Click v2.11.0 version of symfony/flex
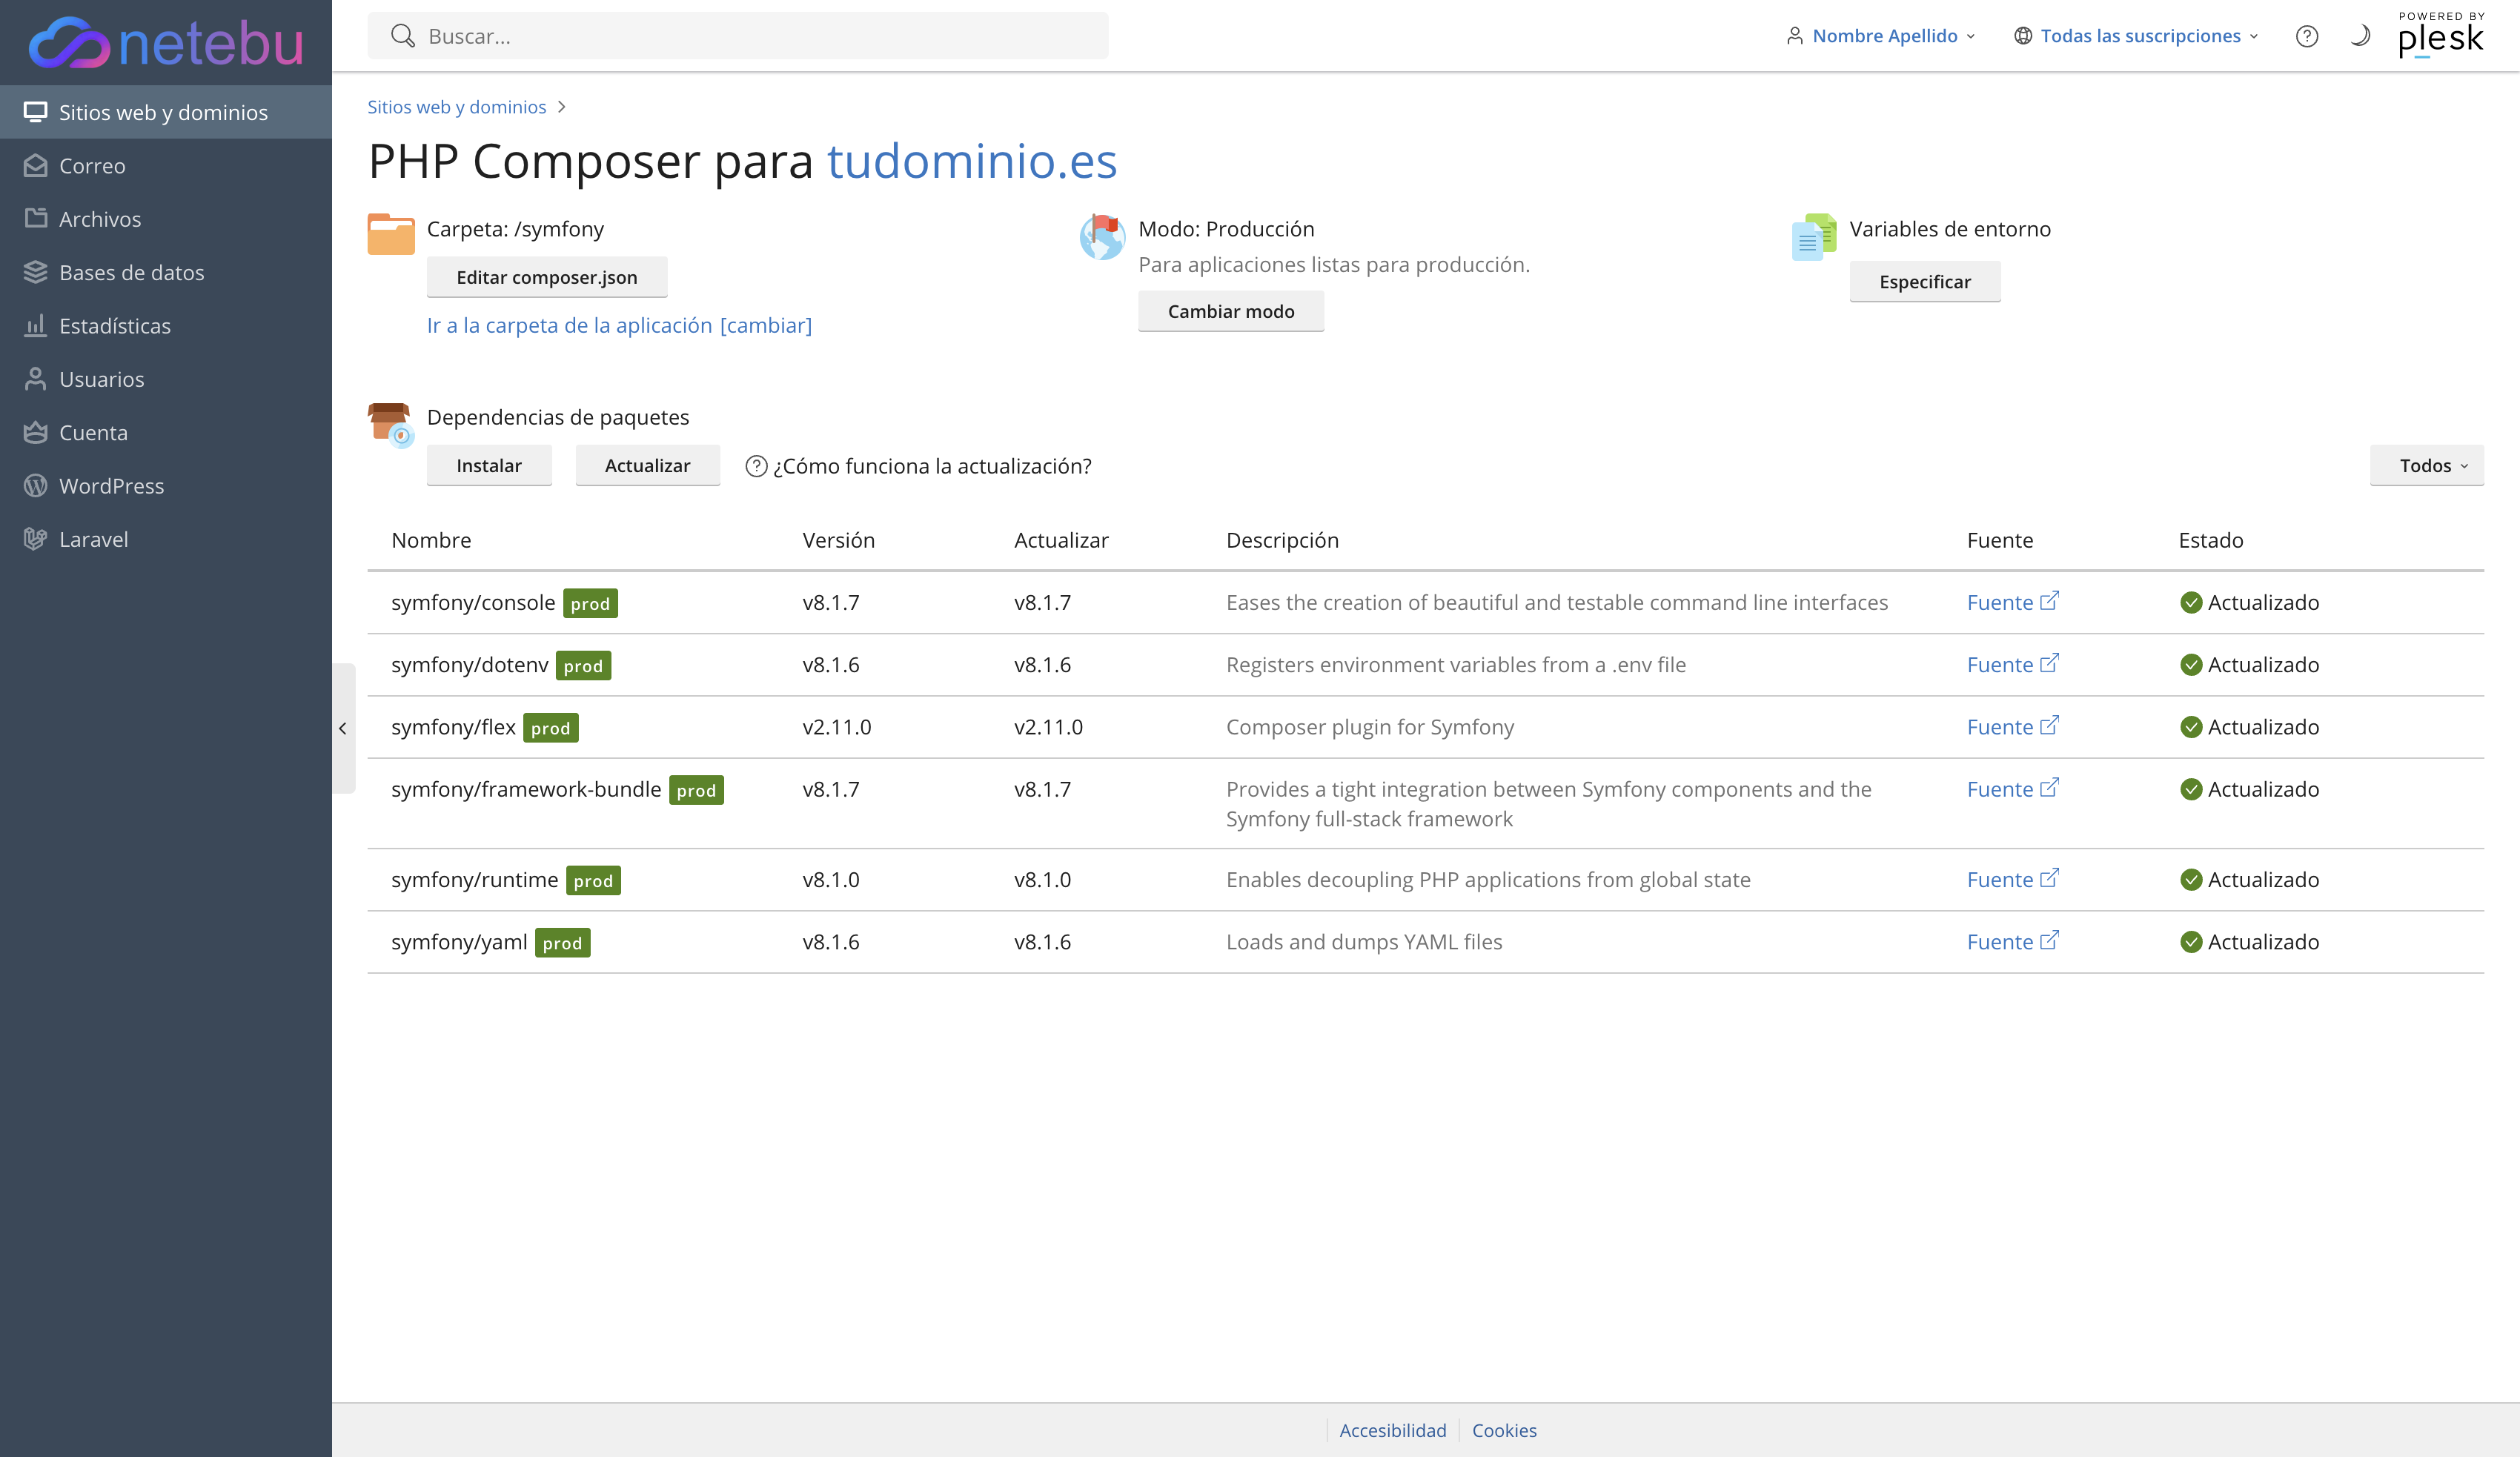The image size is (2520, 1457). tap(836, 727)
